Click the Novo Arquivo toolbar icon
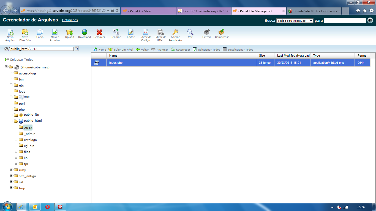The height and width of the screenshot is (211, 376). click(x=10, y=32)
